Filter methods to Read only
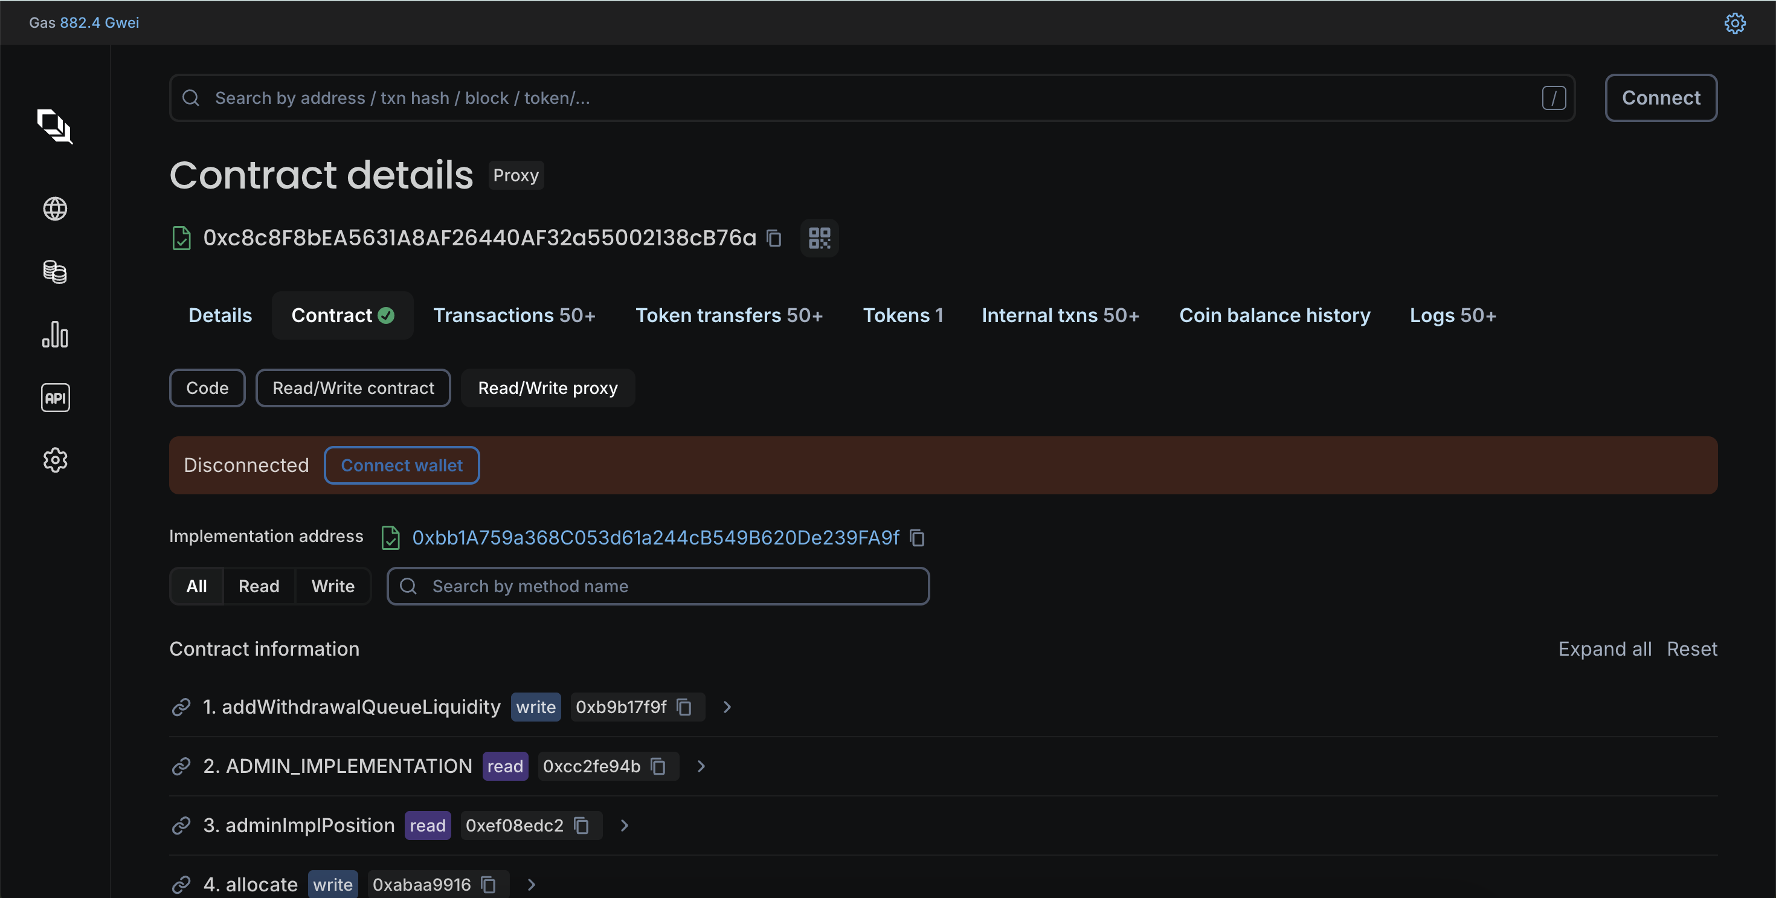 [x=259, y=586]
